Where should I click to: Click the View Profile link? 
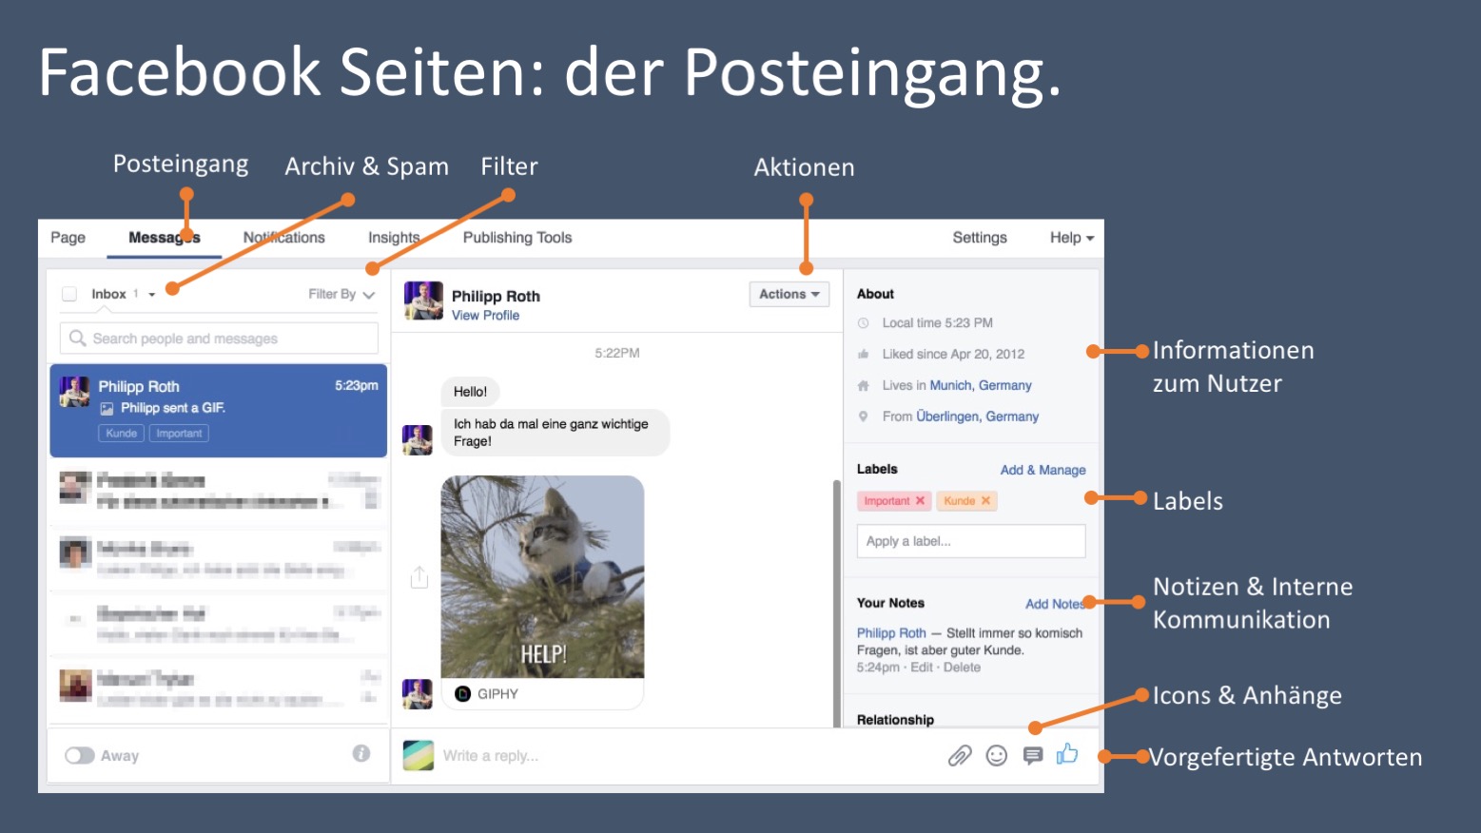pos(485,316)
